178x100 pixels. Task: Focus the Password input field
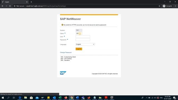pos(83,40)
